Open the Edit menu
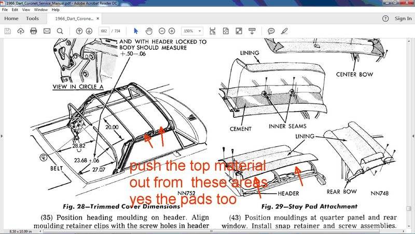This screenshot has width=415, height=234. coord(15,9)
